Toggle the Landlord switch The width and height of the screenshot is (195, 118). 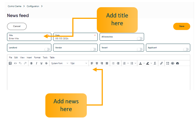pyautogui.click(x=47, y=49)
